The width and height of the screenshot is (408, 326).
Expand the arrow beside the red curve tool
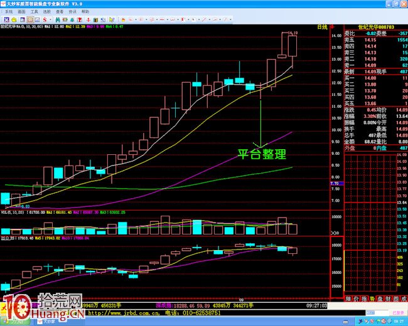[178, 19]
